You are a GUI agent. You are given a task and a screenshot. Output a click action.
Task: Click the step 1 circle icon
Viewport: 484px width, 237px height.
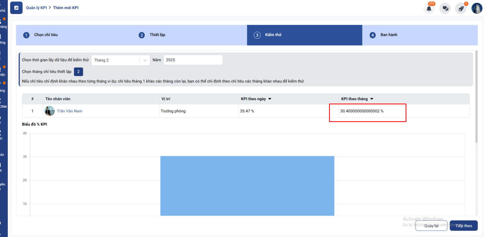pos(26,35)
